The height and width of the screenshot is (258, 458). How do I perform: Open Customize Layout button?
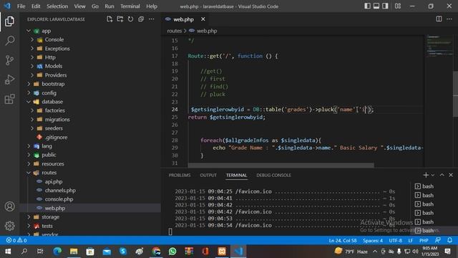398,6
